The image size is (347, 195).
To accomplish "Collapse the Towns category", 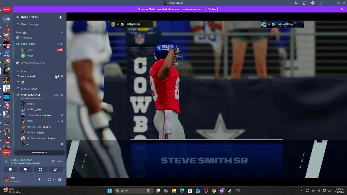I will pos(22,32).
